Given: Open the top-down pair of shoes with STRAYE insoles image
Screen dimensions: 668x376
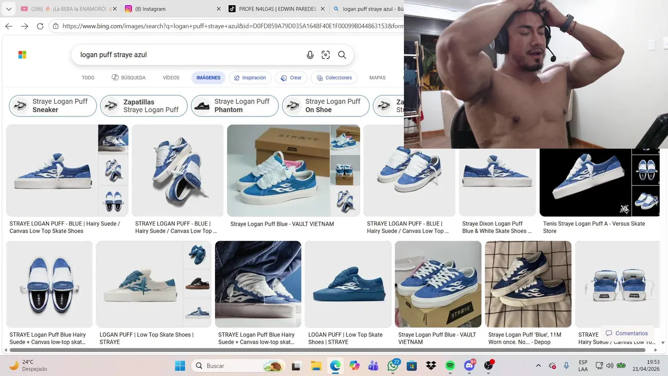Looking at the screenshot, I should coord(50,284).
